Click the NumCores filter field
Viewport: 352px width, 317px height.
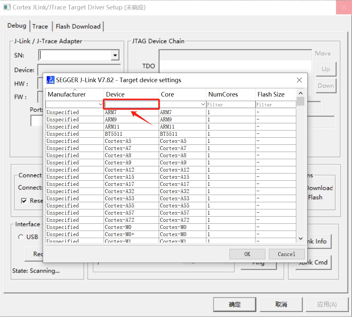(x=230, y=104)
